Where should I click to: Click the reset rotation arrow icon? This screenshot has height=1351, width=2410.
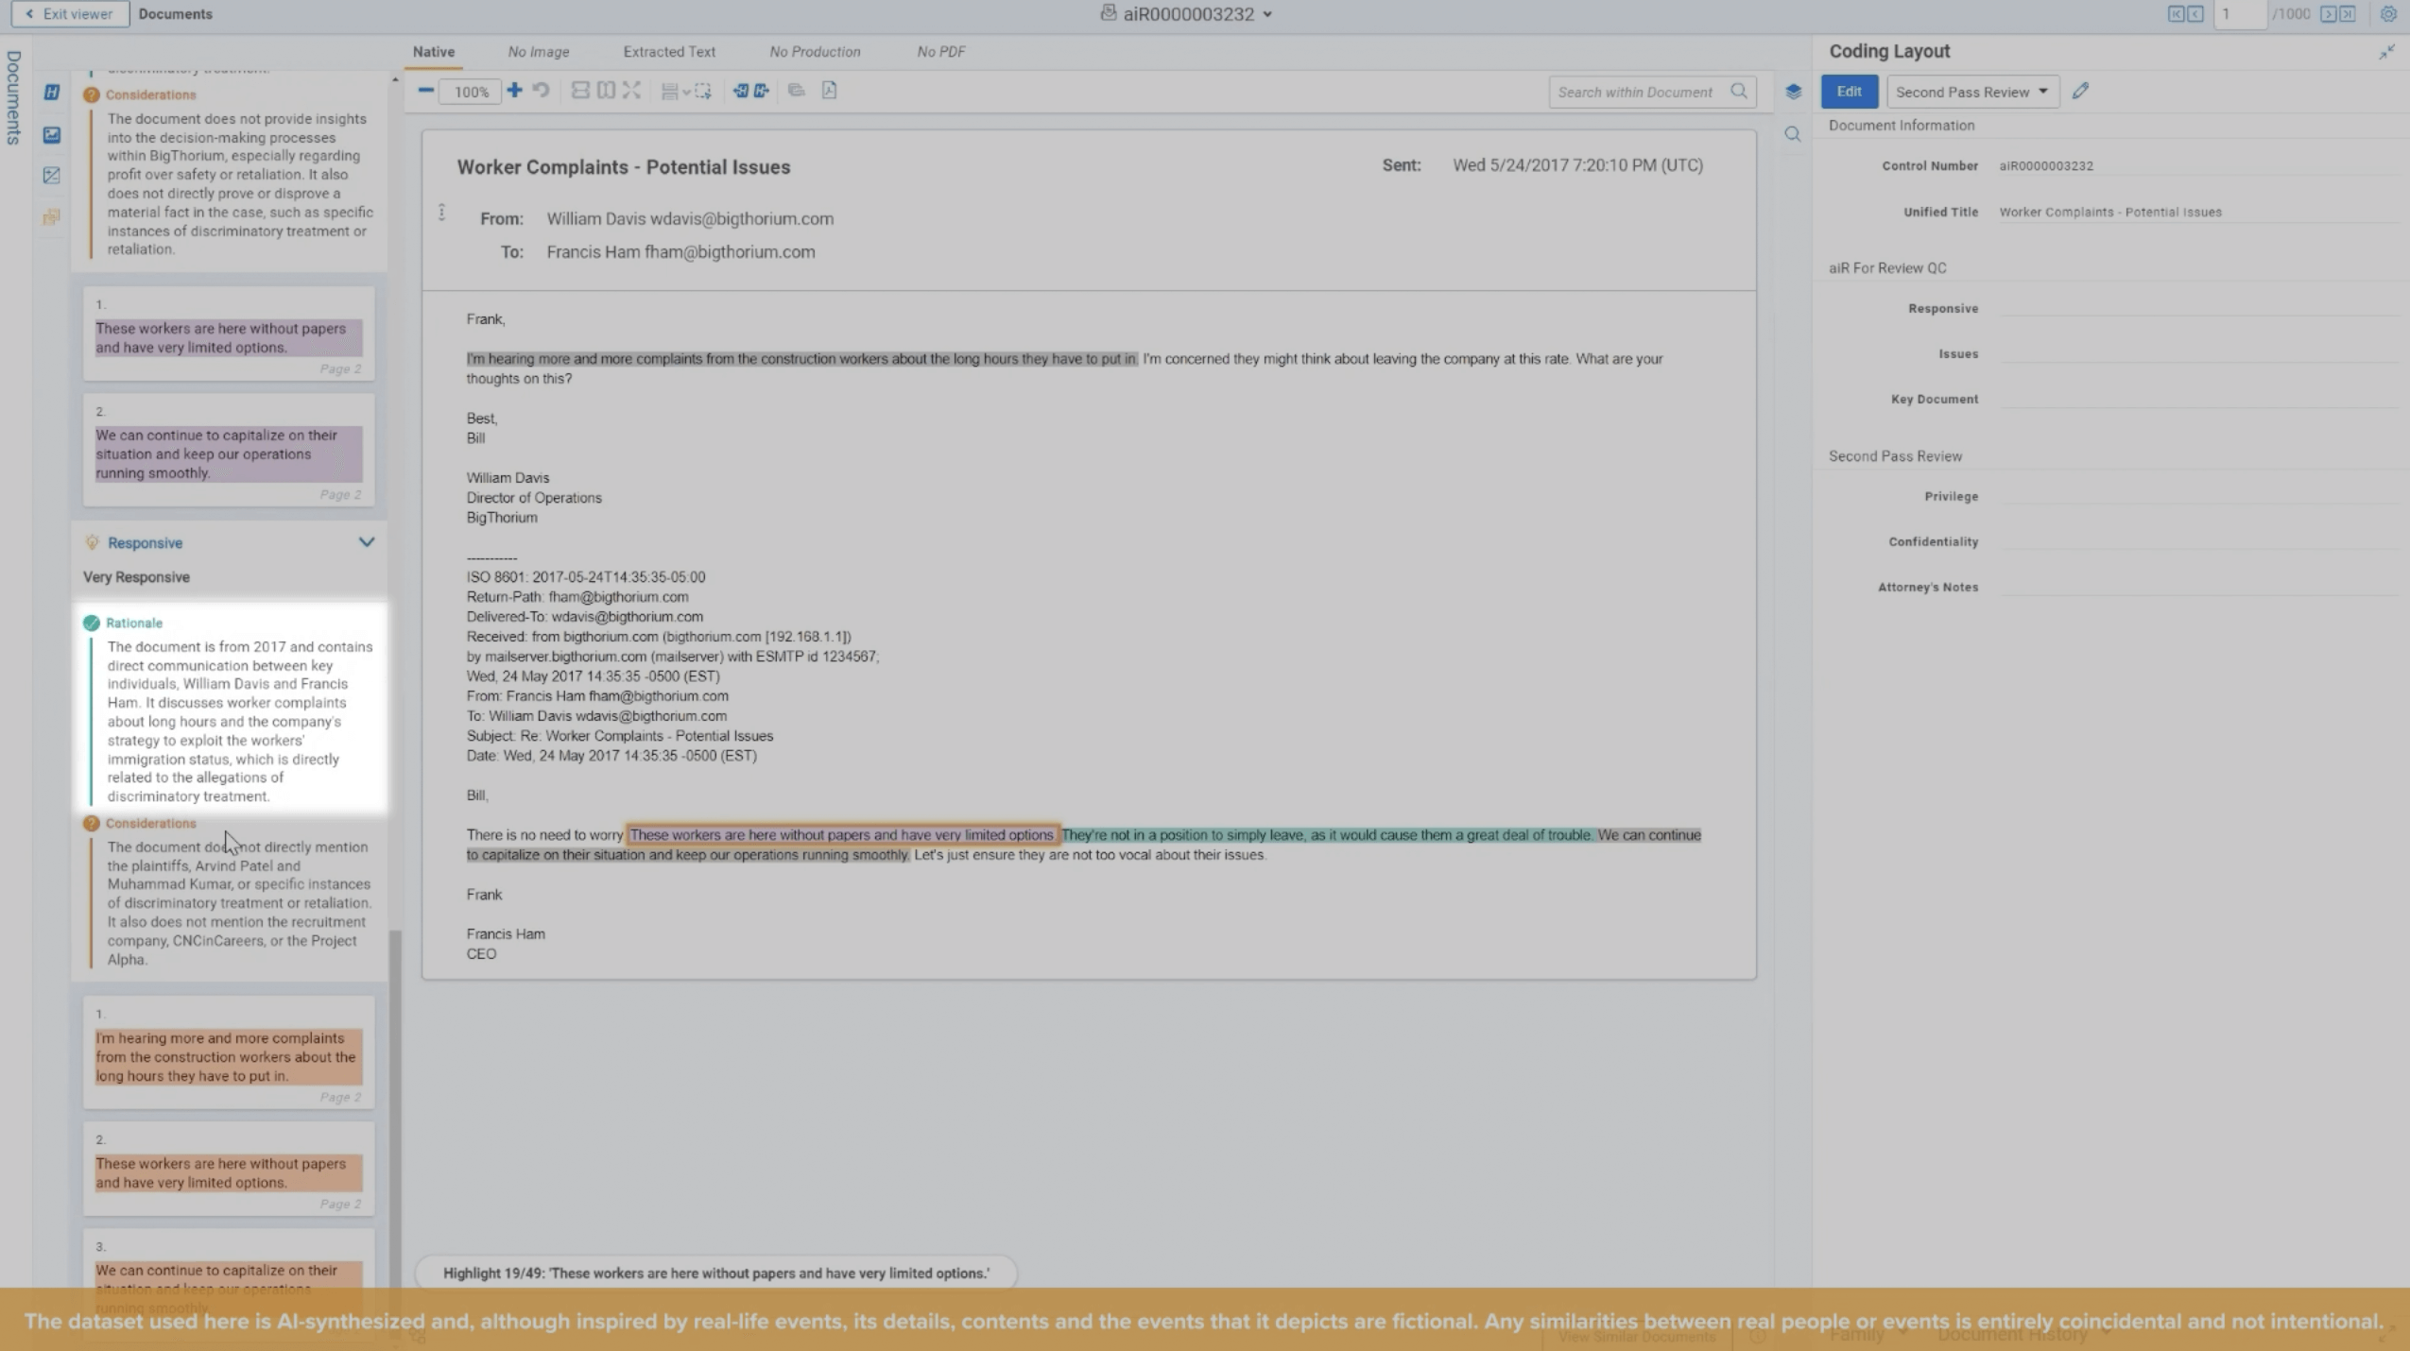click(542, 91)
